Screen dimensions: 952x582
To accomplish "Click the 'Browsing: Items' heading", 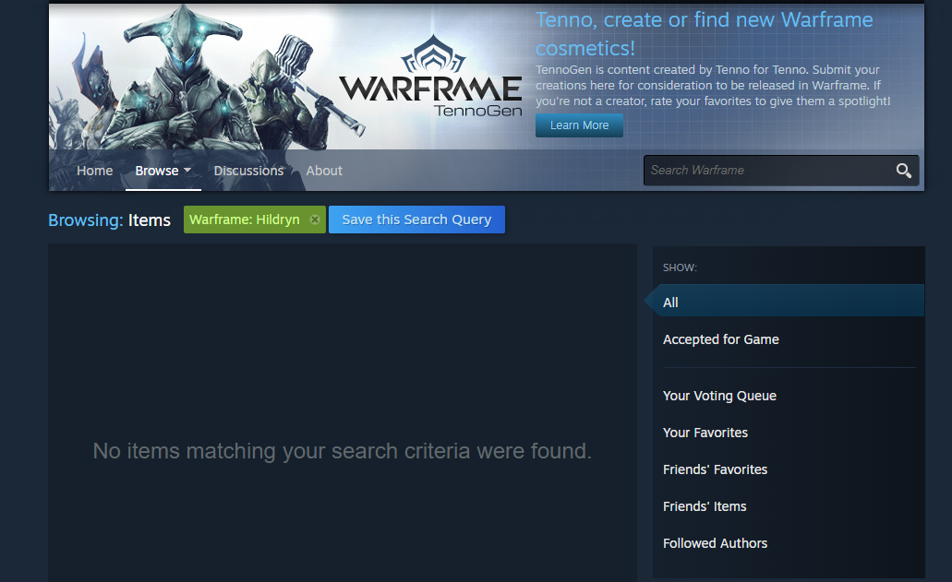I will [109, 220].
